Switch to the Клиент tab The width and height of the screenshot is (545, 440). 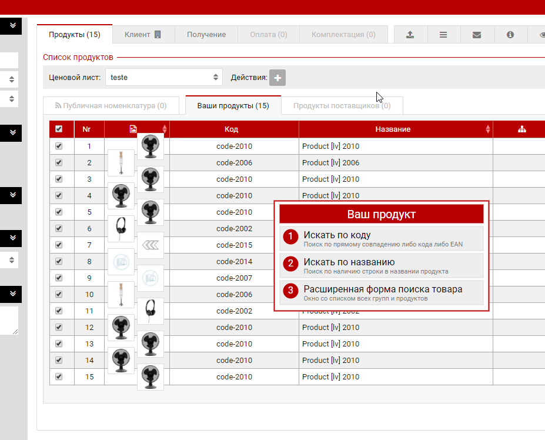(142, 35)
